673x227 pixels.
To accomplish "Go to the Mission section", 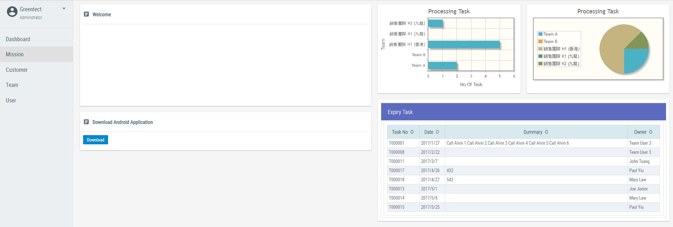I will [15, 54].
